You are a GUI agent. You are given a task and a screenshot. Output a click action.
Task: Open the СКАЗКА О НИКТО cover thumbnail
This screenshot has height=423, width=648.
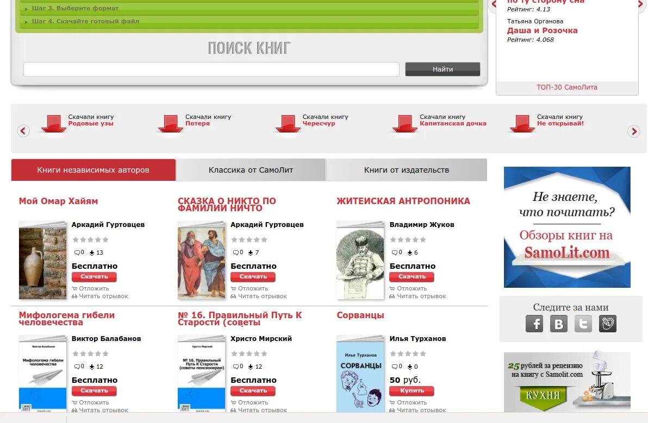coord(202,260)
